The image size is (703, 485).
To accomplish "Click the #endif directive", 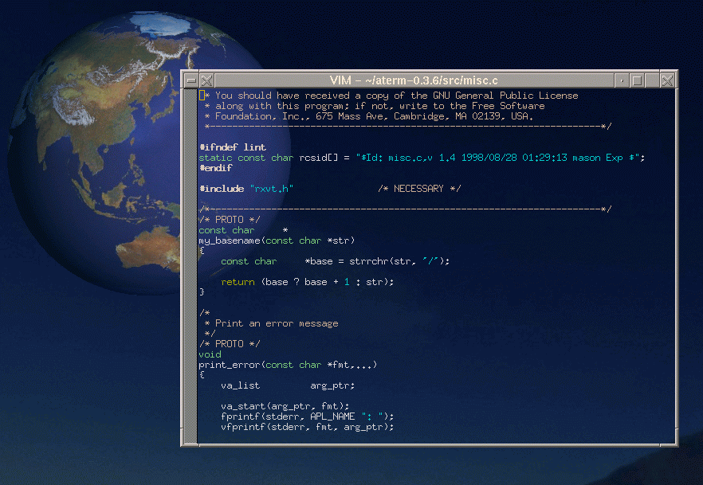I will point(215,168).
